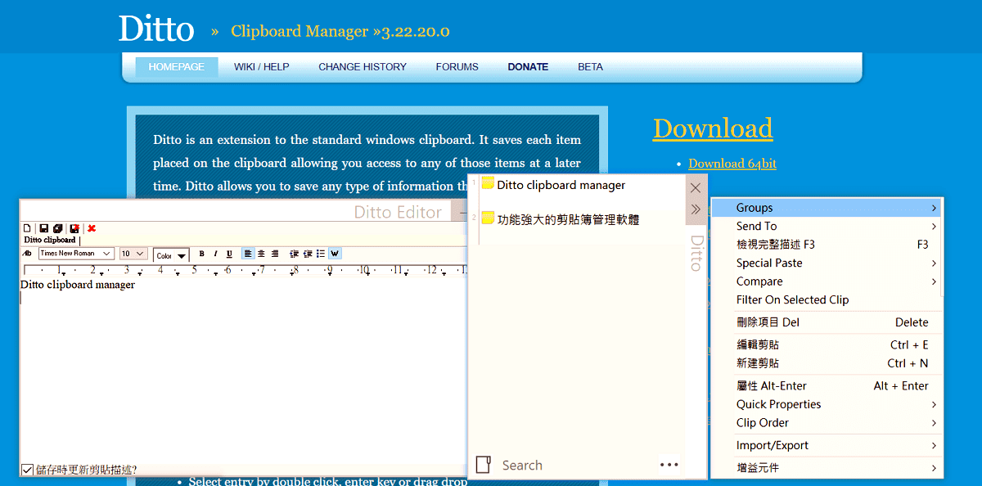Open the three-dot options menu in Ditto
This screenshot has width=982, height=486.
pos(669,465)
